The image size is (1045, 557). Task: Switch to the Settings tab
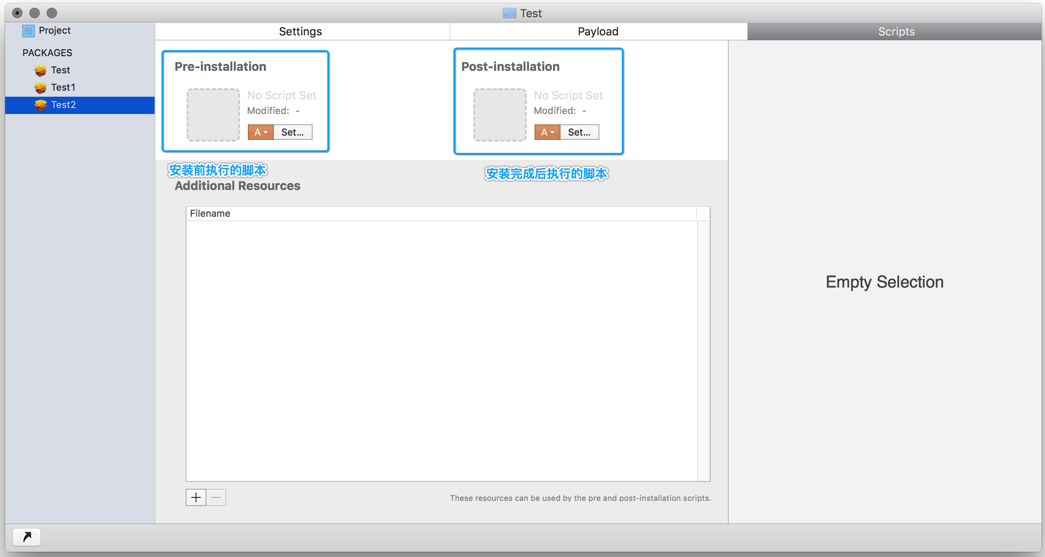click(x=301, y=31)
